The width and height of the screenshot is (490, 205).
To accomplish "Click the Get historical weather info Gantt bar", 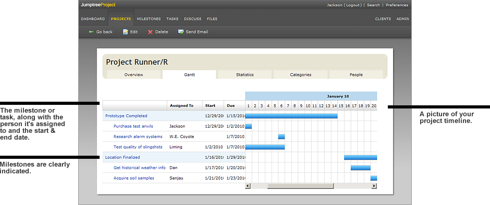I will pos(361,168).
